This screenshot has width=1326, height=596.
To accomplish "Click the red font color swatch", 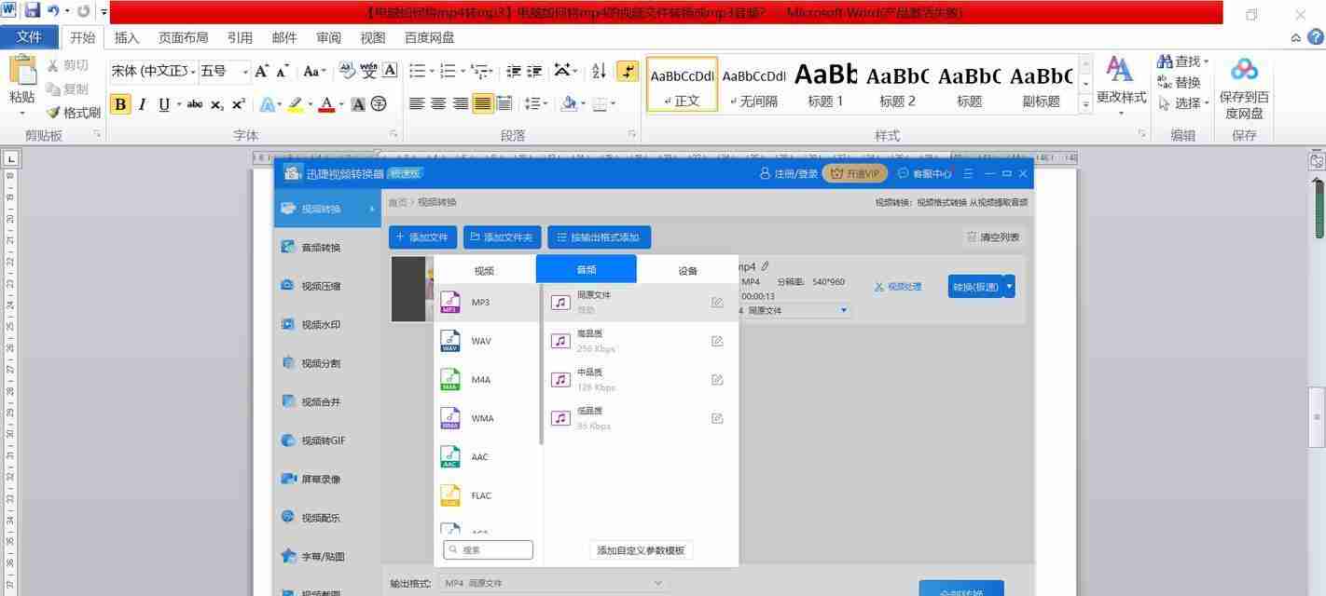I will 326,104.
